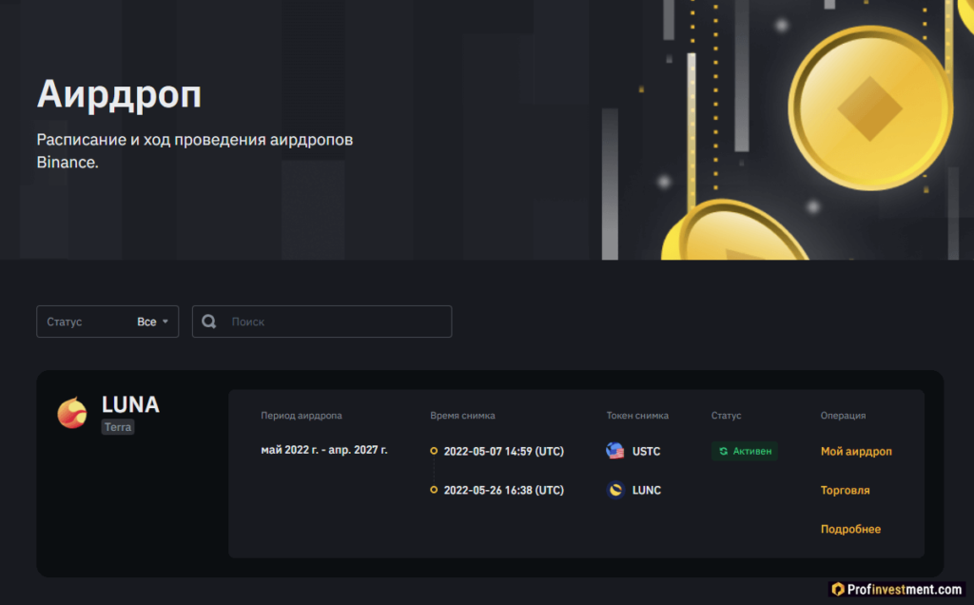
Task: Click the Аирдроп page heading
Action: click(x=119, y=95)
